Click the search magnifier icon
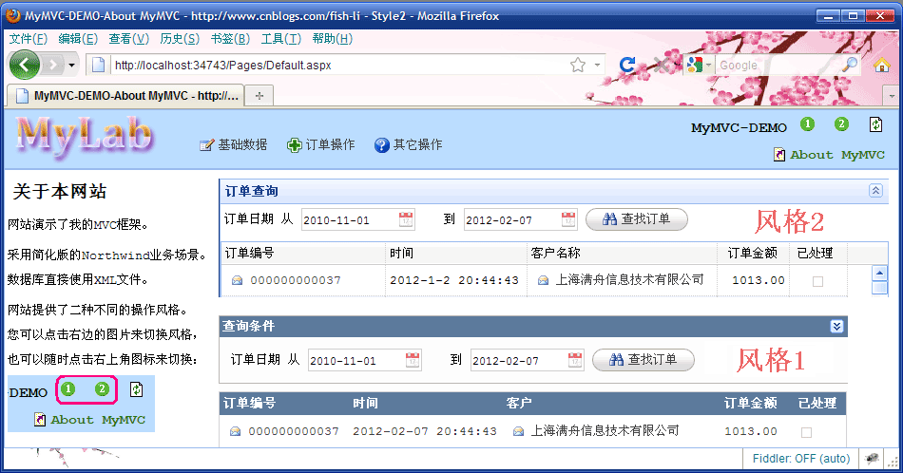903x473 pixels. pos(850,65)
